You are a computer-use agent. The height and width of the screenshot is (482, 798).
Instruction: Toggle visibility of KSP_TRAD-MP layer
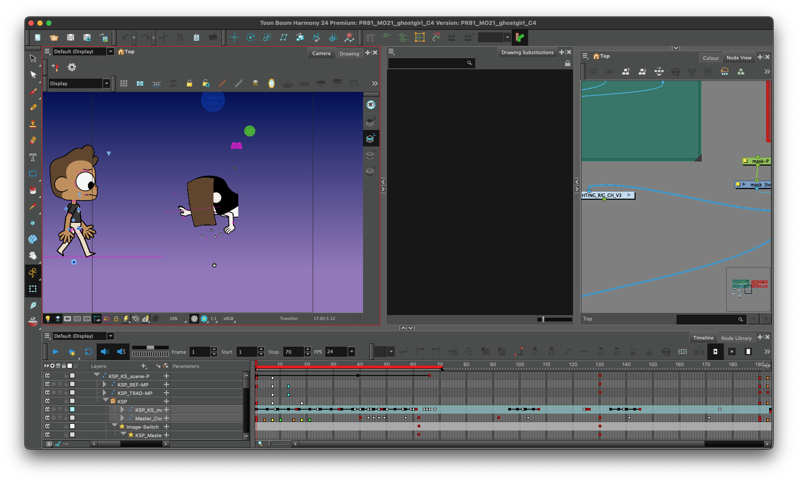(x=47, y=393)
